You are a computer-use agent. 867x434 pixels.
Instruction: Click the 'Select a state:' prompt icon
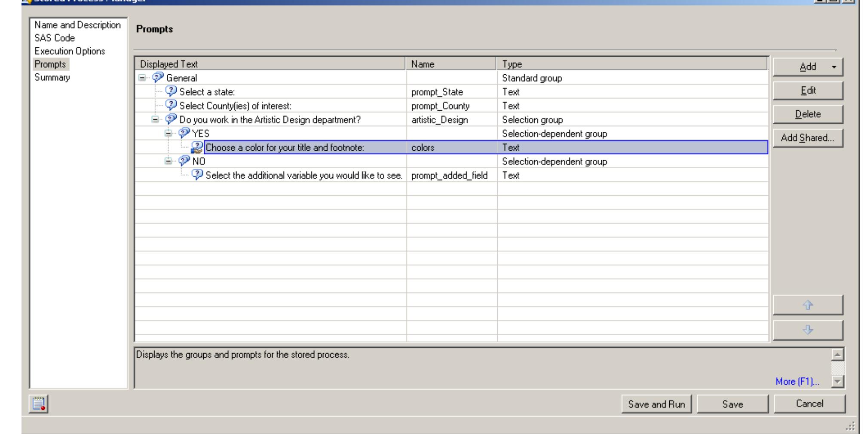171,91
